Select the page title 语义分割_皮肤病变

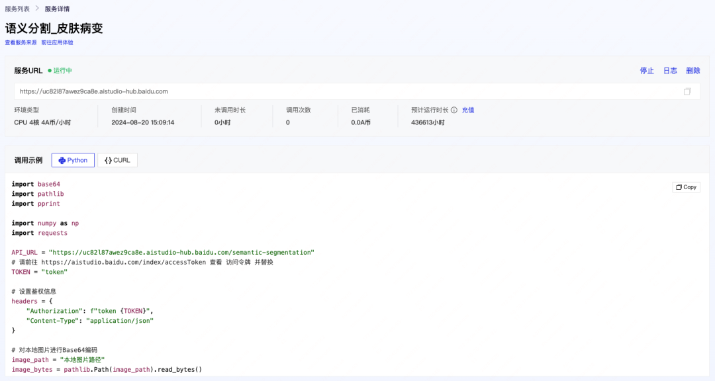pos(54,28)
